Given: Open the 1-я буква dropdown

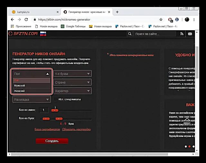Looking at the screenshot, I should click(x=73, y=74).
